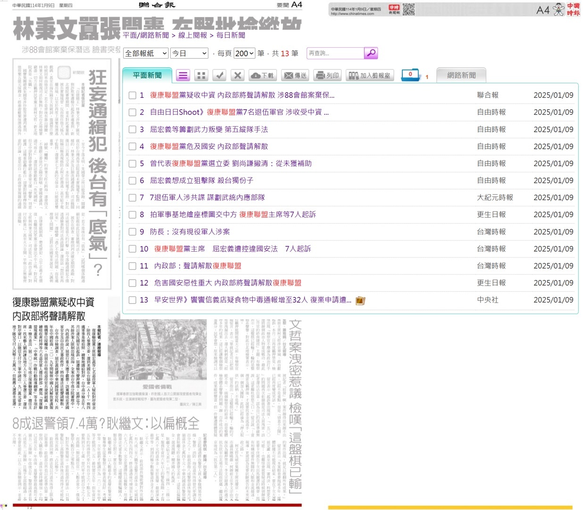Select all results with checkmark icon
The width and height of the screenshot is (583, 510).
pos(220,75)
